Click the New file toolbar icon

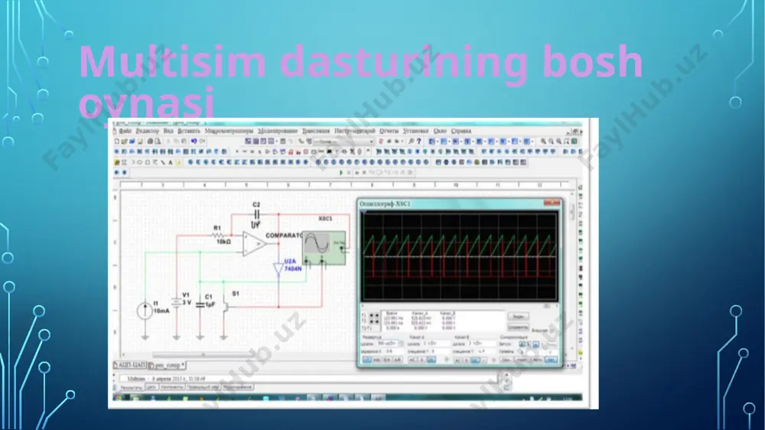(116, 141)
